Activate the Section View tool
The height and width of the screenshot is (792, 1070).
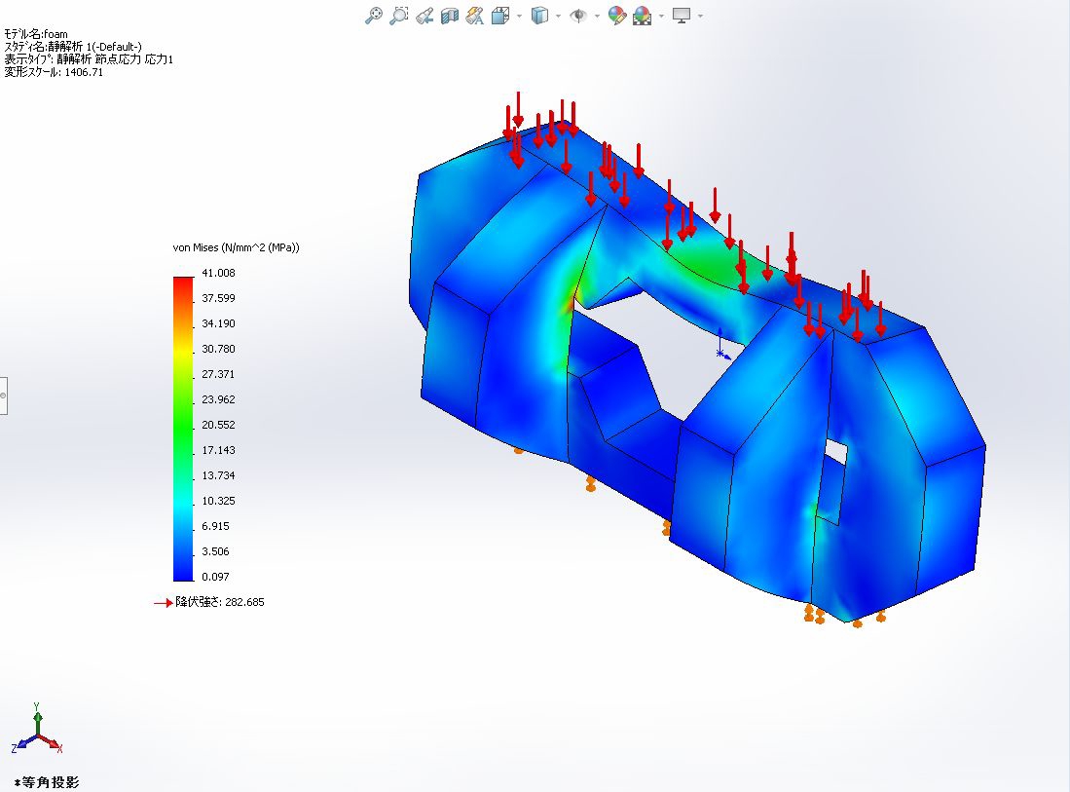[450, 16]
